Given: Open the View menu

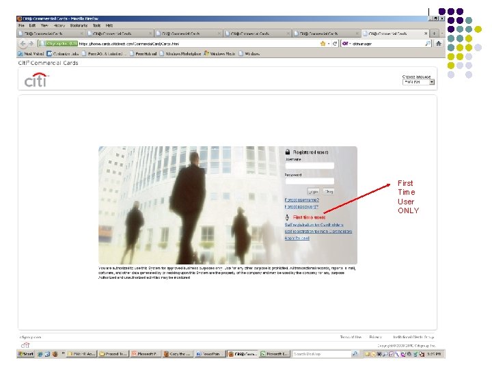Looking at the screenshot, I should 44,25.
